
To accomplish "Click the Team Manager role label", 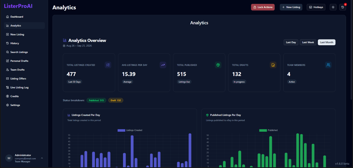I will (22, 162).
